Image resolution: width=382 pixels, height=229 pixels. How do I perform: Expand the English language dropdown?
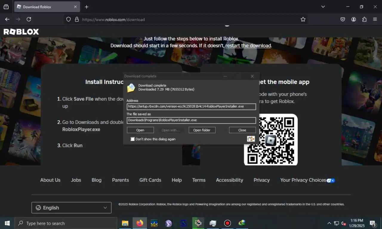[71, 208]
